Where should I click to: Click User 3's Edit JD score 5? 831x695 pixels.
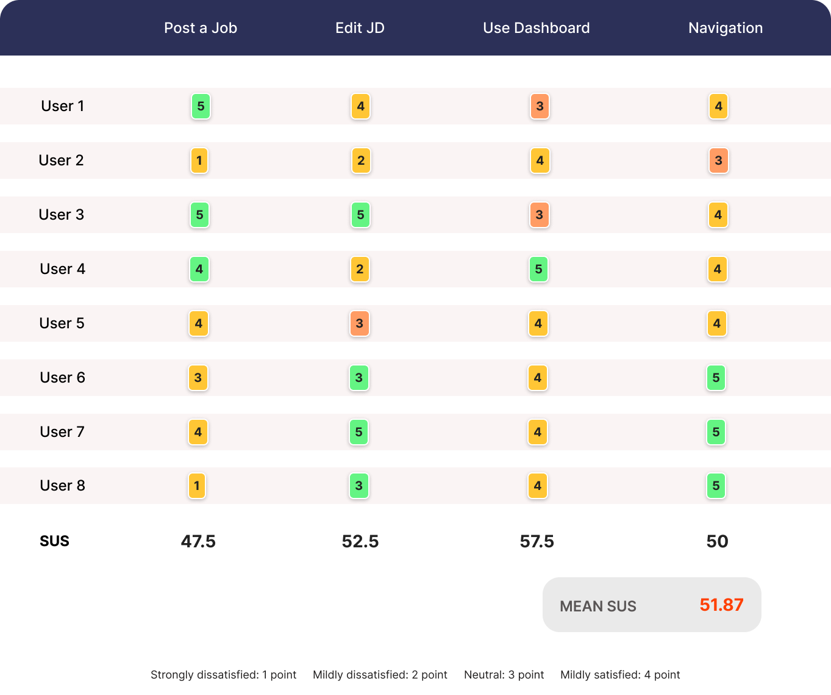pyautogui.click(x=360, y=215)
